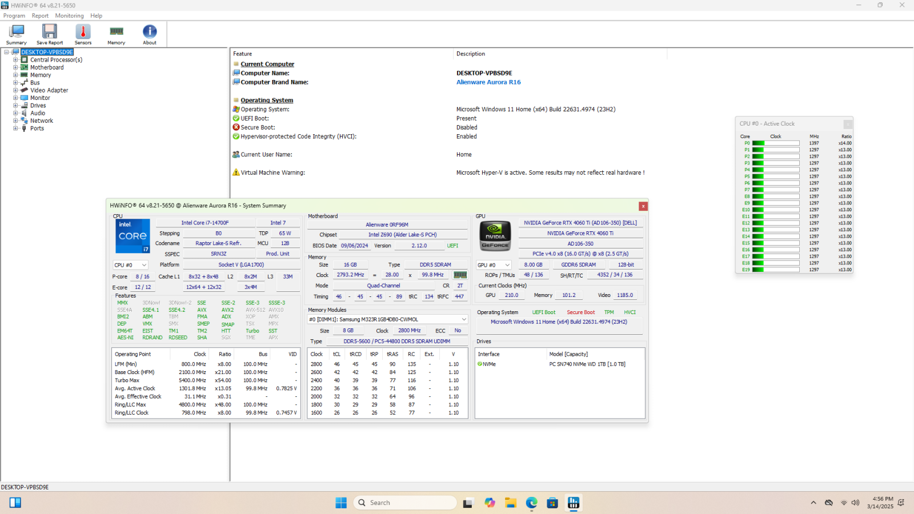
Task: Open the memory module DIMM dropdown
Action: [x=388, y=319]
